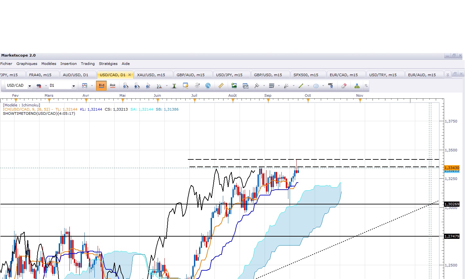This screenshot has width=465, height=279.
Task: Select the ABC text label tool
Action: 330,85
